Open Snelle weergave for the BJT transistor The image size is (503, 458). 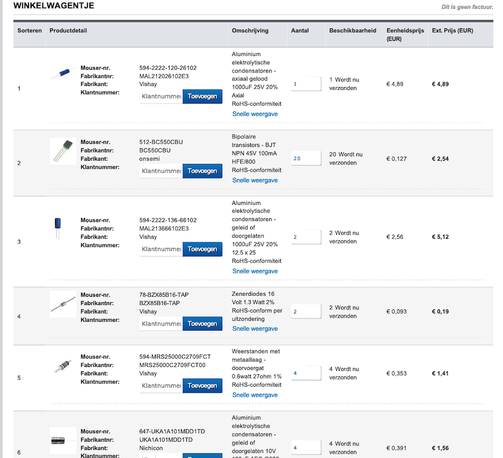pos(255,180)
